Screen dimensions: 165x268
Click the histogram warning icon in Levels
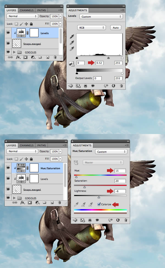point(71,64)
